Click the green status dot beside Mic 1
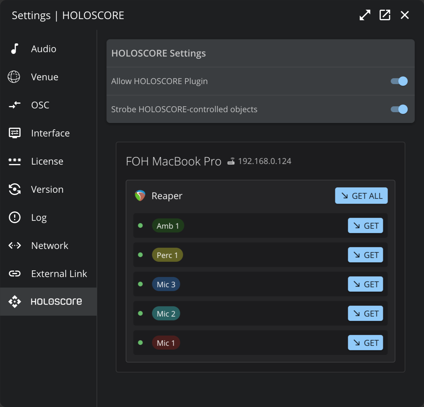This screenshot has width=424, height=407. (x=140, y=343)
